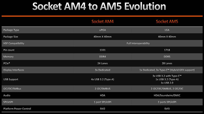Click the 'DDR4' cell
Image resolution: width=204 pixels, height=114 pixels.
[x=103, y=57]
